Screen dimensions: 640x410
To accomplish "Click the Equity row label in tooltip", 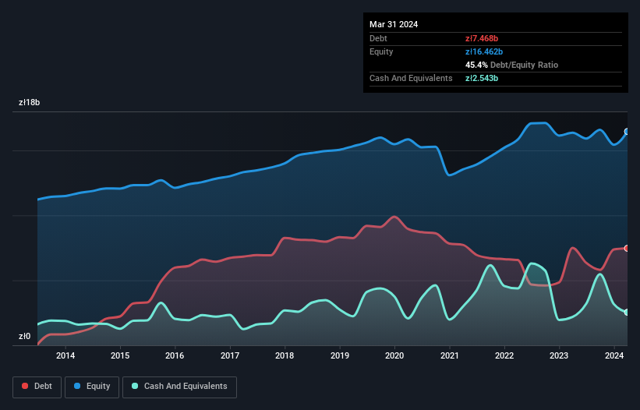I will click(381, 51).
